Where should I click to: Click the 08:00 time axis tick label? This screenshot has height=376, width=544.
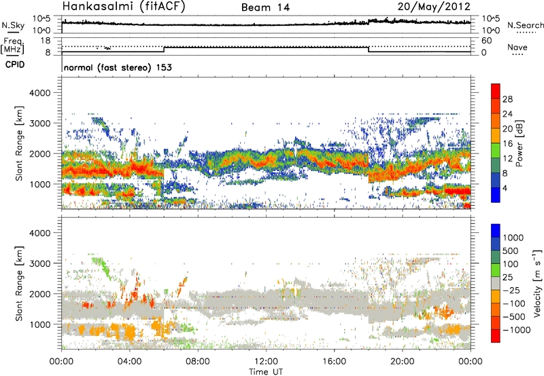coord(198,362)
